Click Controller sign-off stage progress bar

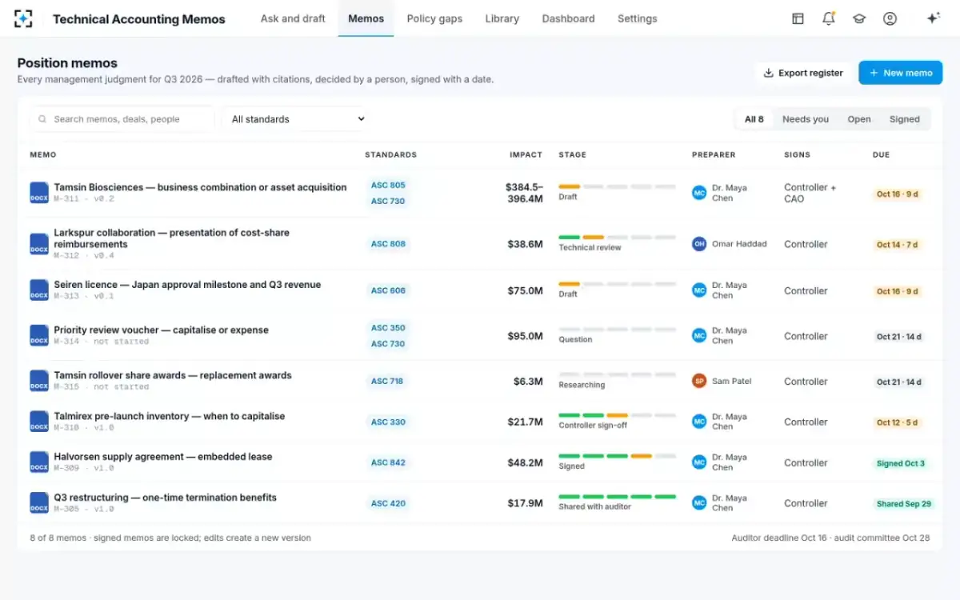[x=617, y=415]
